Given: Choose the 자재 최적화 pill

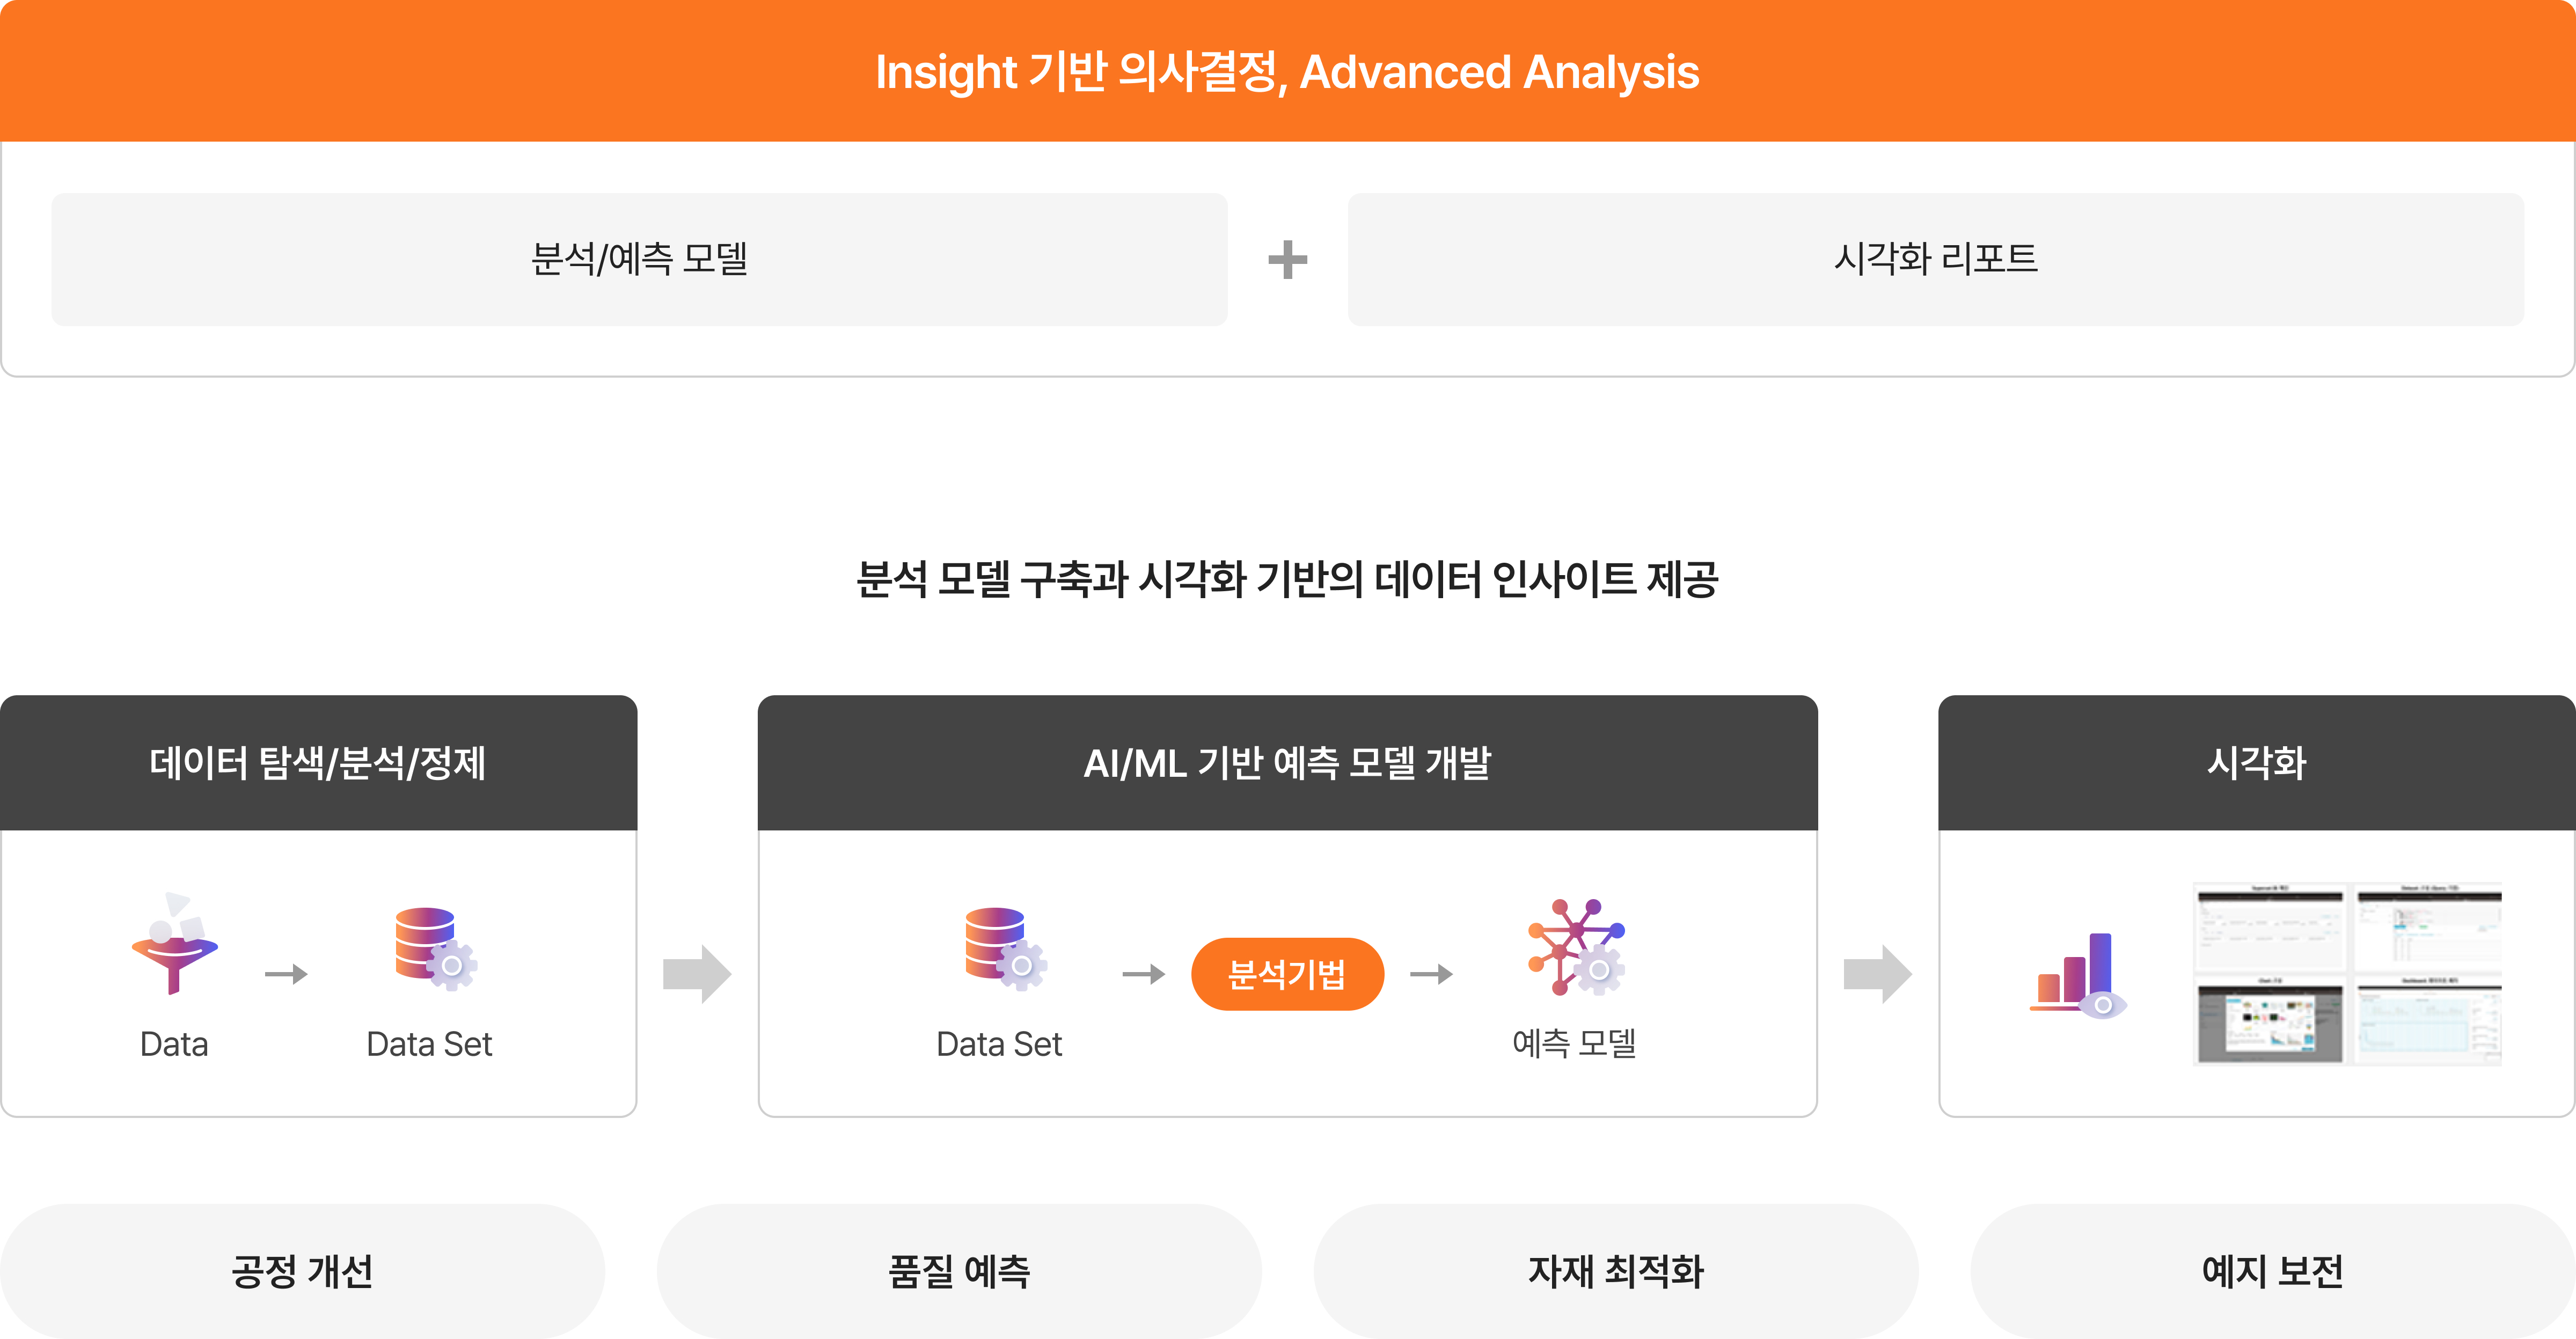Looking at the screenshot, I should [x=1615, y=1270].
